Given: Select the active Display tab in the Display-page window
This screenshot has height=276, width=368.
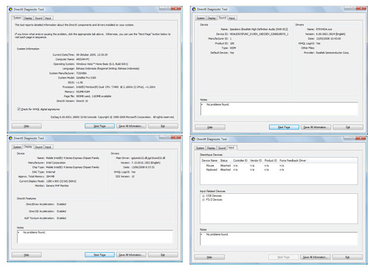Looking at the screenshot, I should point(28,147).
